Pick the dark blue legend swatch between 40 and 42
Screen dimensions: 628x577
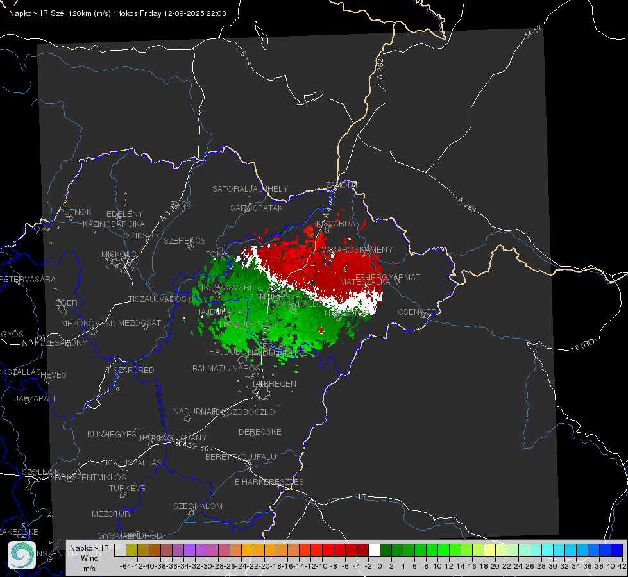click(x=617, y=551)
